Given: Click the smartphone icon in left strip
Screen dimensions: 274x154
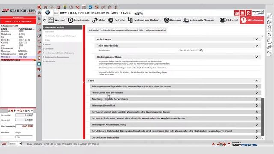Looking at the screenshot, I should (x=39, y=58).
